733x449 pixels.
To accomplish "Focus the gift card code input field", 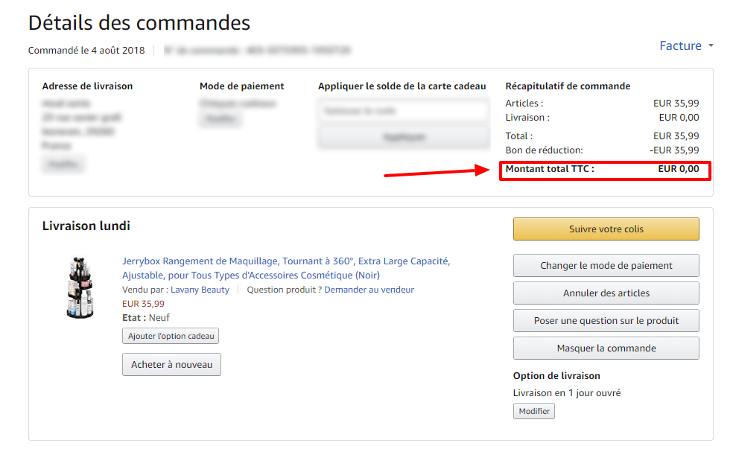I will (x=403, y=111).
